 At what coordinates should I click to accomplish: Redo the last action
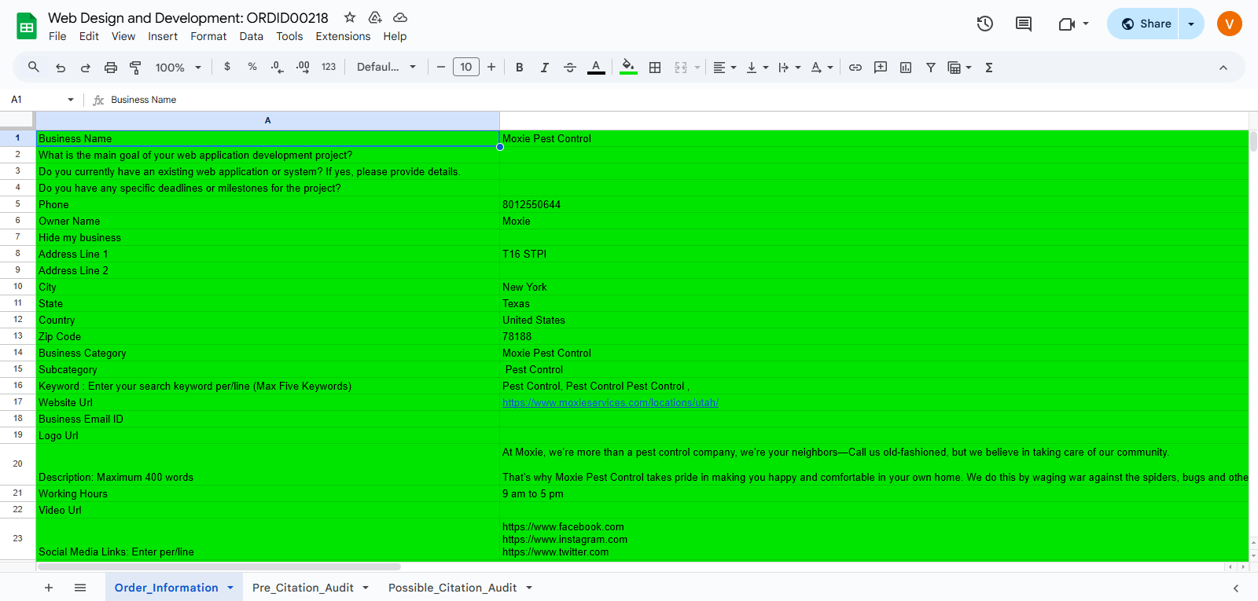click(86, 68)
